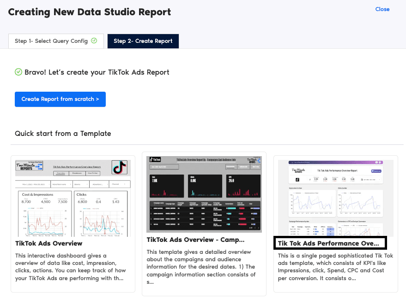Open Channel dropdown in first template preview

pyautogui.click(x=120, y=184)
